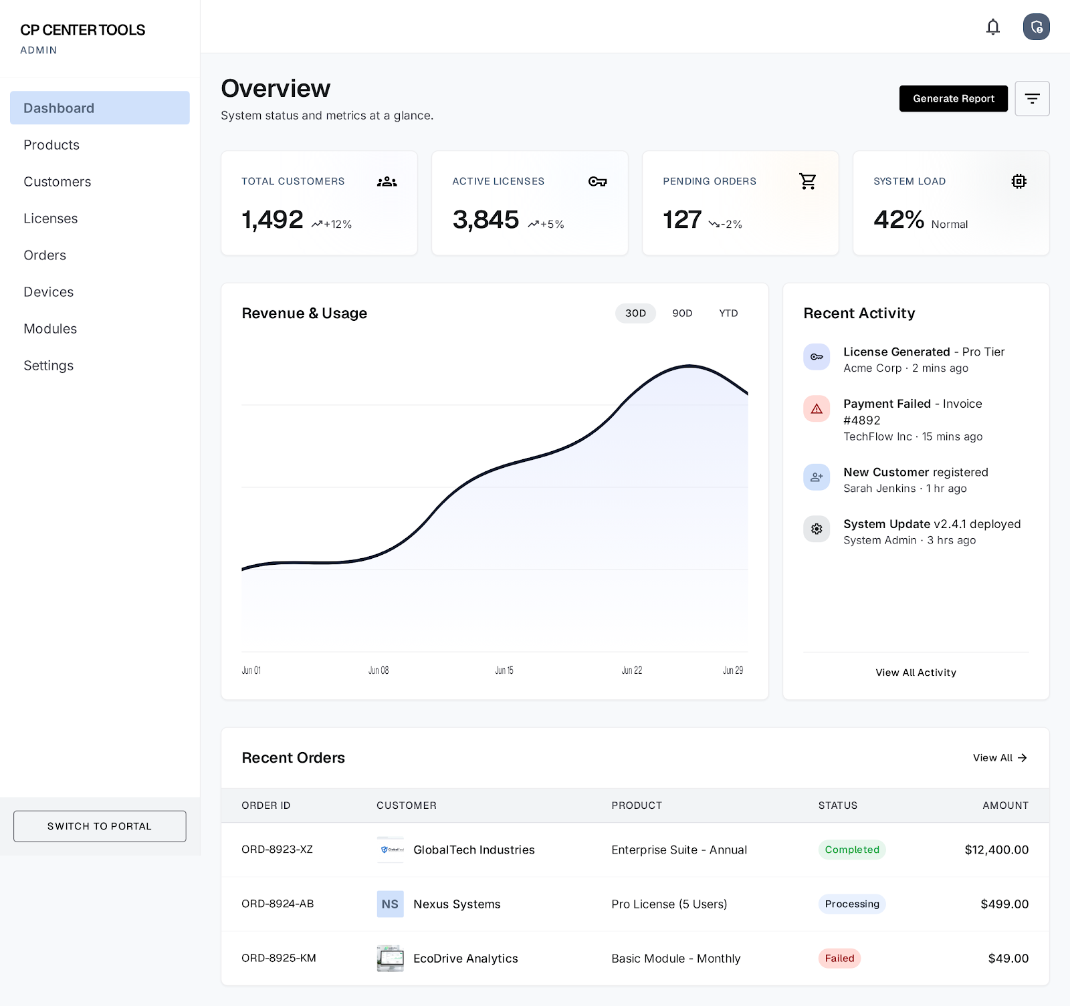The image size is (1070, 1006).
Task: Click the System Load chip icon
Action: 1019,181
